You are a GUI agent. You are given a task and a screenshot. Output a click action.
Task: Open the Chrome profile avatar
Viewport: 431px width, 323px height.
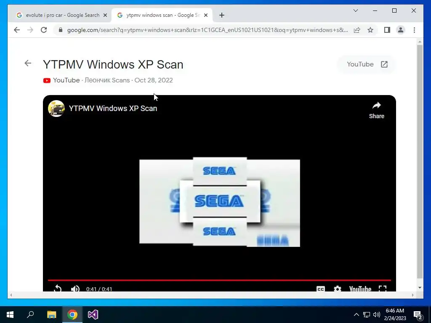(x=401, y=30)
